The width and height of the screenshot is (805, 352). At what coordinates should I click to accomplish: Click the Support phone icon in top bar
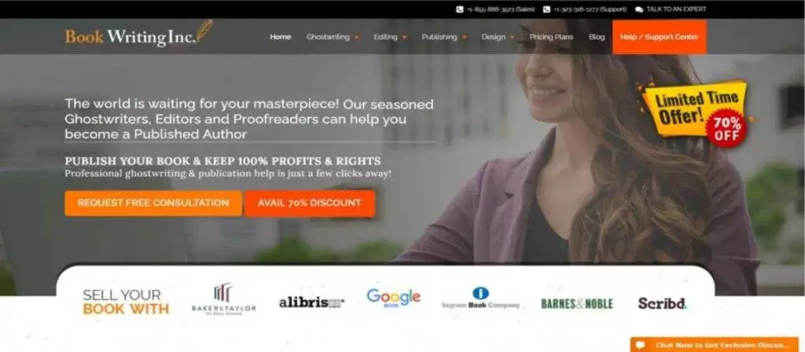point(547,9)
